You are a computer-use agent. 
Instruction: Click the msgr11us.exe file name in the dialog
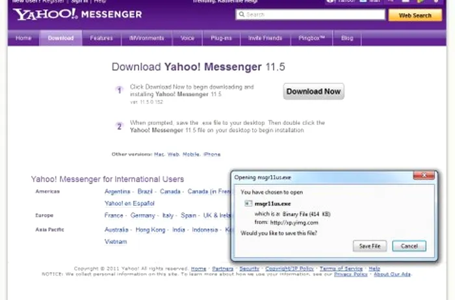(x=272, y=204)
